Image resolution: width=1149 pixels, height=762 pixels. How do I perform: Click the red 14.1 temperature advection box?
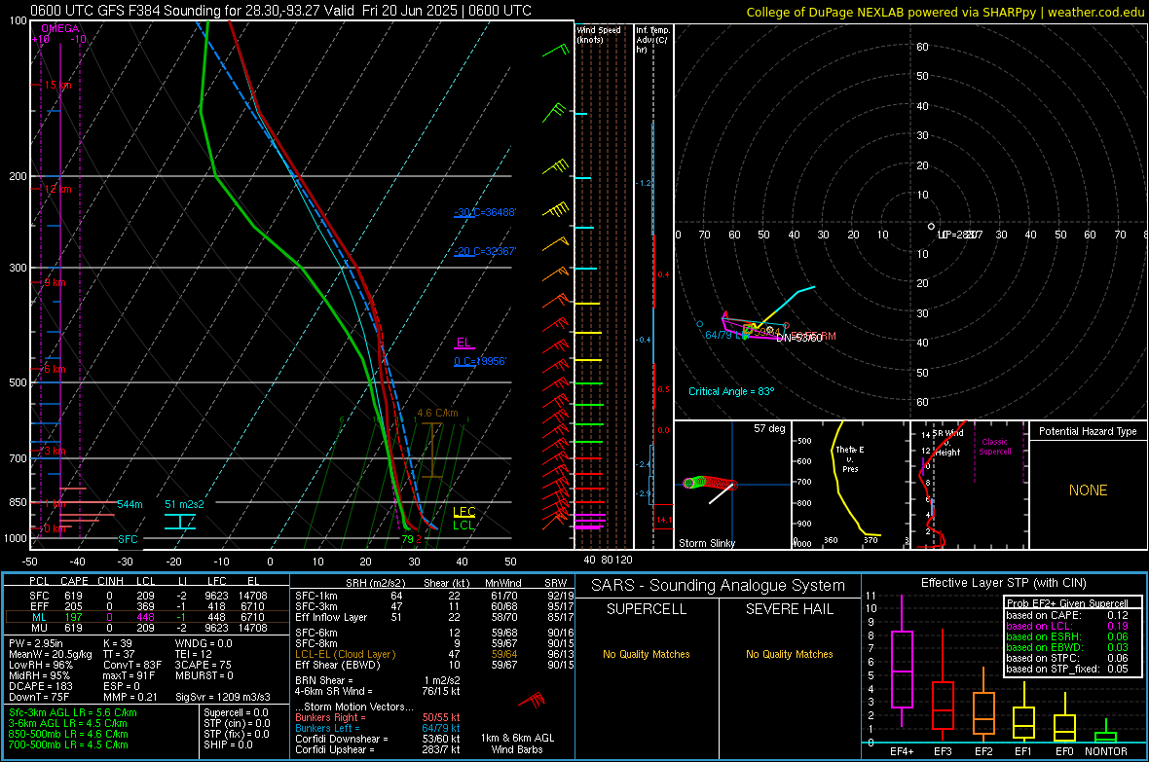pyautogui.click(x=662, y=518)
